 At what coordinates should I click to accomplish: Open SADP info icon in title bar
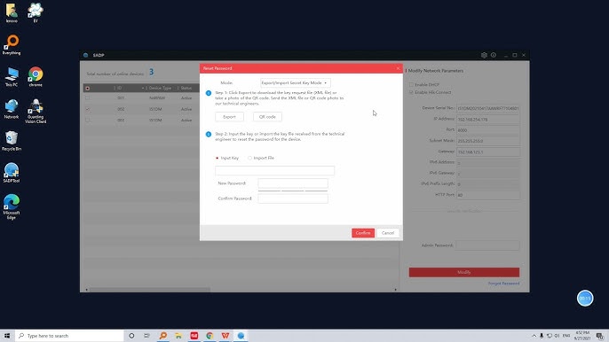coord(494,55)
